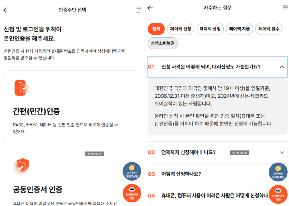
Task: Choose the 공동인증서 인증 title
Action: click(38, 189)
